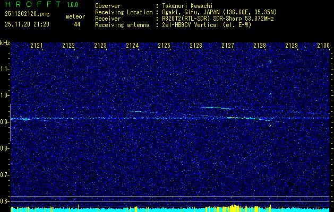Click the 1.0 kHz axis label
The width and height of the screenshot is (334, 212).
tap(5, 95)
